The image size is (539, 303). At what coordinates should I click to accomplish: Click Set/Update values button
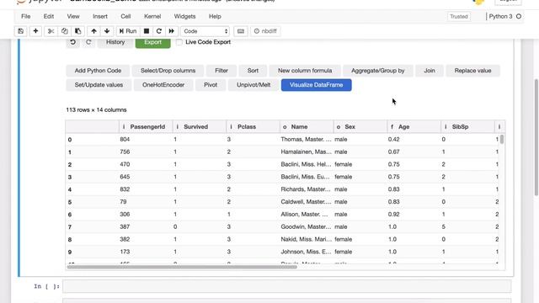pos(99,85)
